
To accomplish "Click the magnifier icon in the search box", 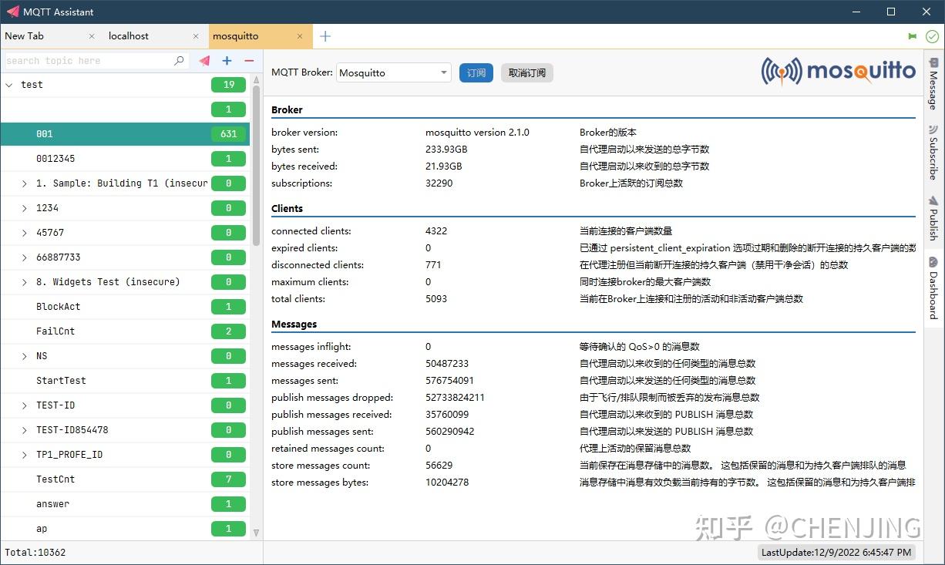I will click(x=178, y=60).
